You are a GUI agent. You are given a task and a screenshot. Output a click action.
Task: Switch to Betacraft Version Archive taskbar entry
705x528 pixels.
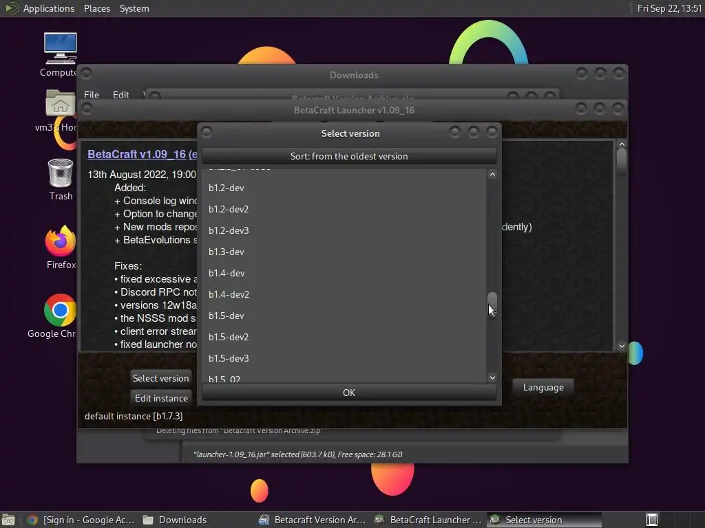coord(313,520)
